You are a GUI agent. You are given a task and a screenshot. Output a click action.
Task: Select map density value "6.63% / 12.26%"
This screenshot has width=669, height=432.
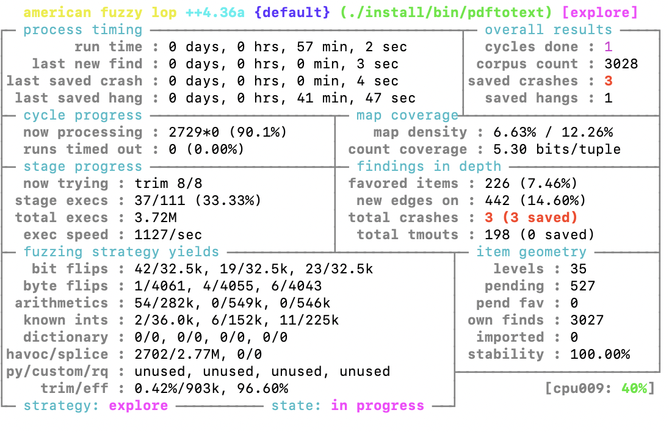point(553,132)
